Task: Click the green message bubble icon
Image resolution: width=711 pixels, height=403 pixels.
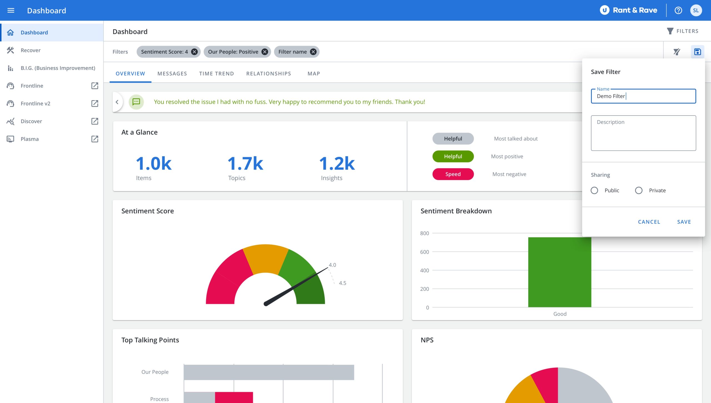Action: [136, 102]
